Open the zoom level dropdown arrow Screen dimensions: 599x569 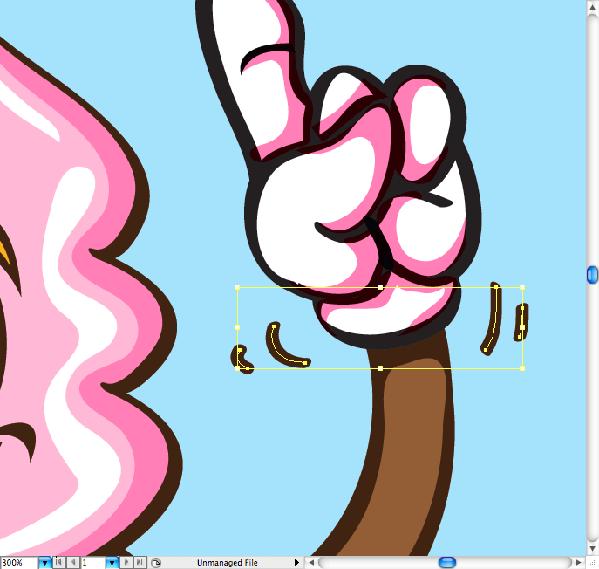44,563
